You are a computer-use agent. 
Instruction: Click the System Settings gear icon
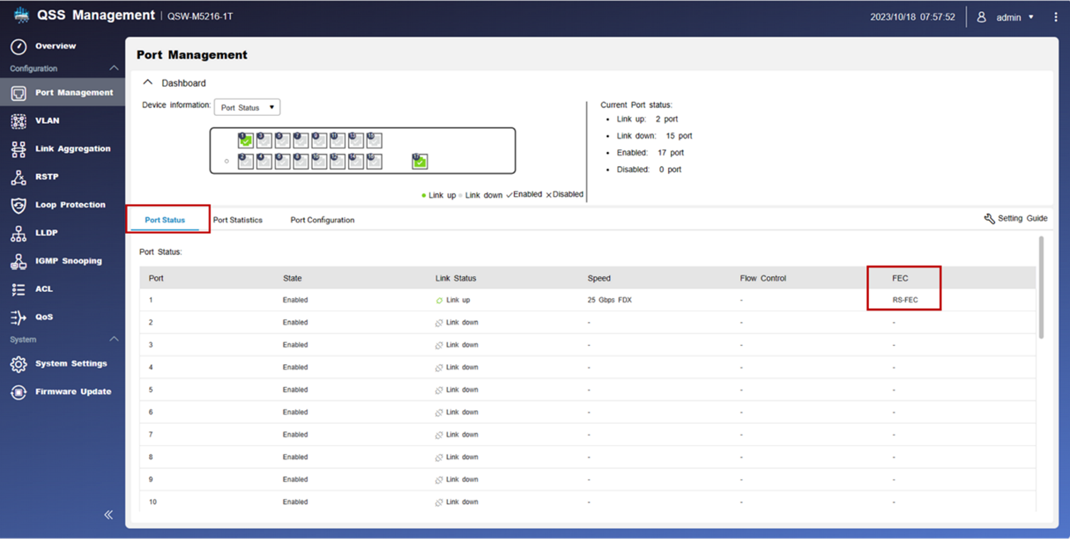pyautogui.click(x=18, y=364)
